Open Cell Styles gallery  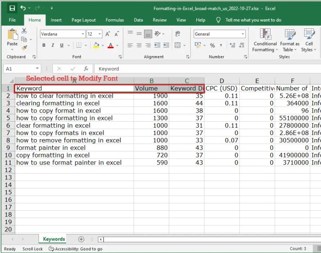pos(309,40)
